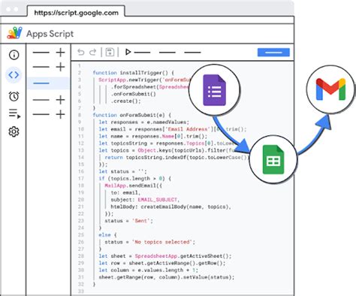Click code text 'subject: EMAIL_SUBJECT,'
The image size is (356, 296).
pos(145,200)
